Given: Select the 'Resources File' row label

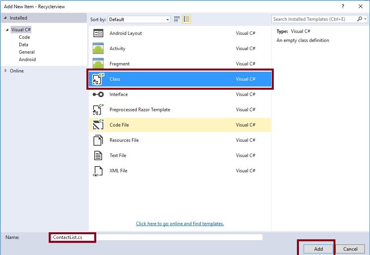Looking at the screenshot, I should point(124,140).
